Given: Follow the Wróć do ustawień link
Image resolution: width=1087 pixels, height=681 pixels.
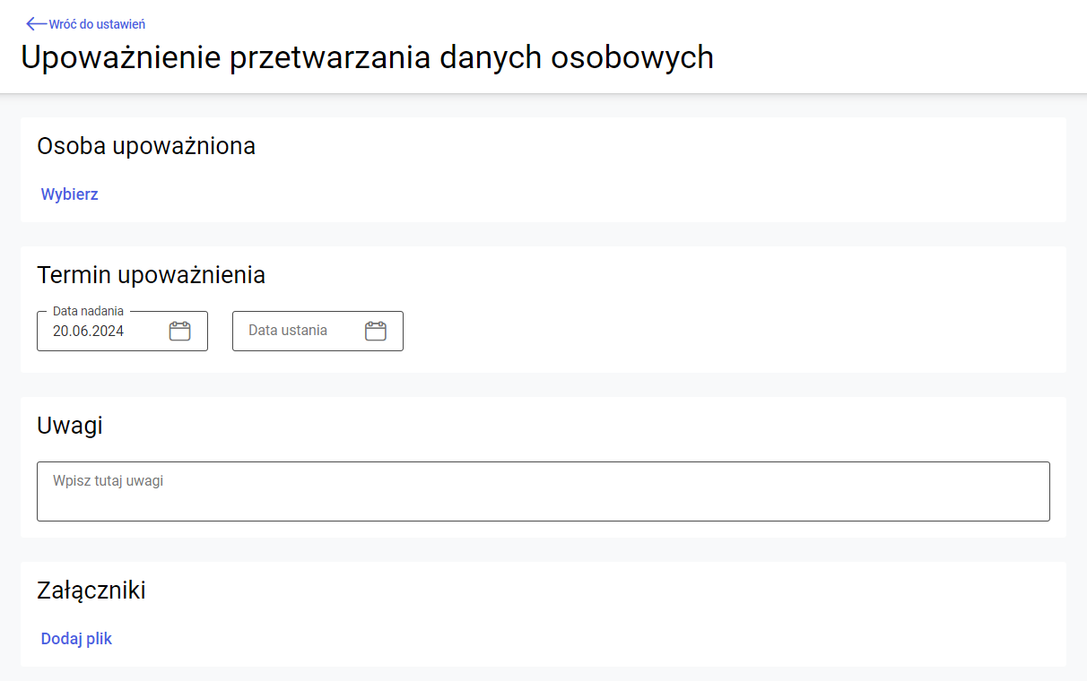Looking at the screenshot, I should (97, 24).
